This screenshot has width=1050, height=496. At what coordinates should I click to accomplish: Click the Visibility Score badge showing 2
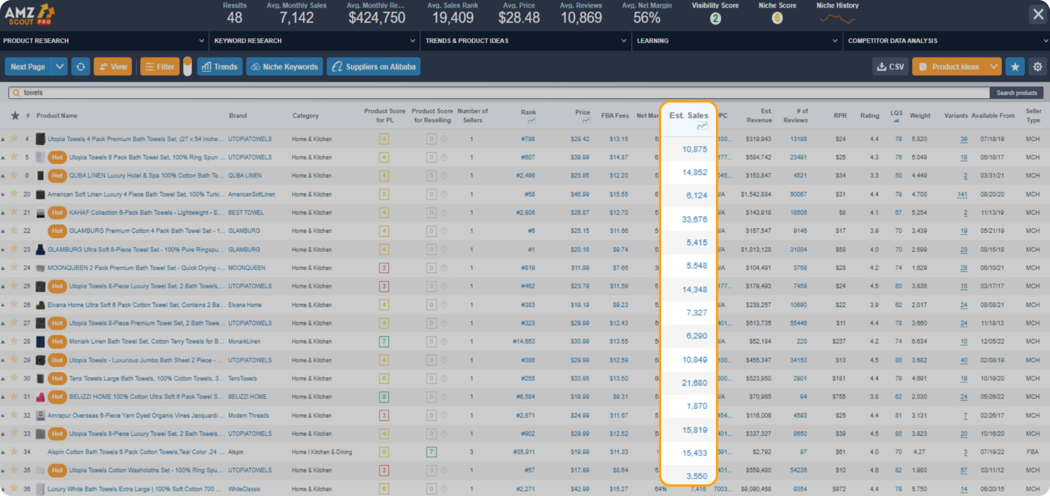715,19
